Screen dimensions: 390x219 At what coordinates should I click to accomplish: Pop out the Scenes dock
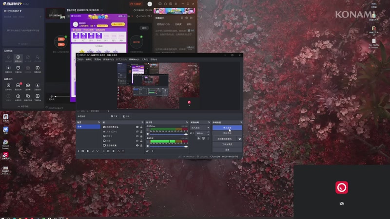[99, 122]
